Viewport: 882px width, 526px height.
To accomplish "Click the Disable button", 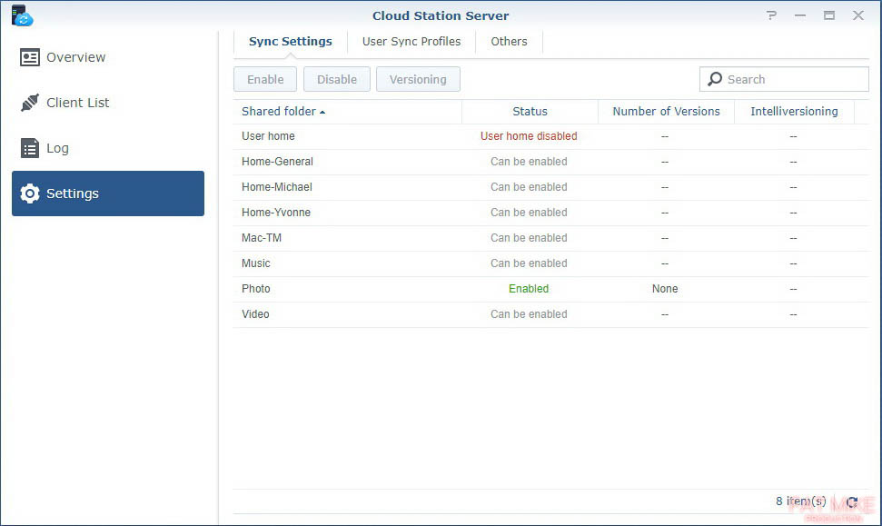I will (337, 79).
